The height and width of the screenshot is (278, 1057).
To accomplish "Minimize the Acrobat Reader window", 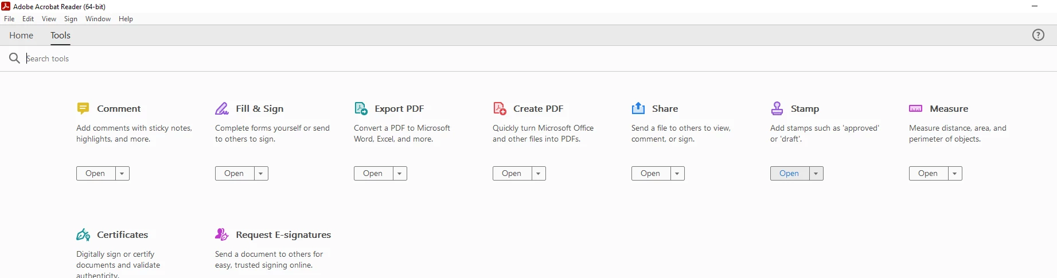I will (x=1035, y=6).
